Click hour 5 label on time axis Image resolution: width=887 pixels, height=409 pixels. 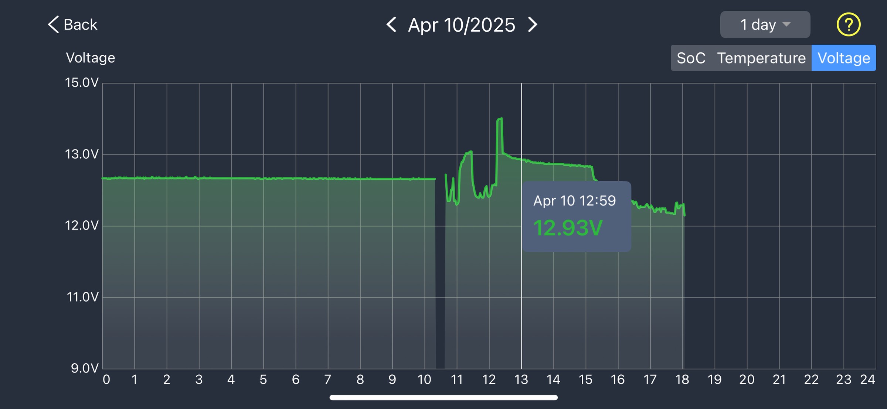tap(263, 379)
